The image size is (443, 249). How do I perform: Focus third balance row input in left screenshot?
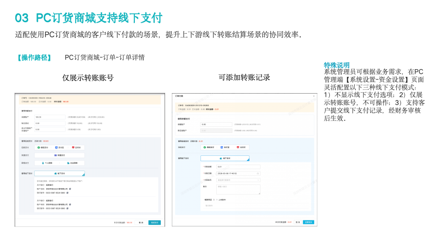point(50,130)
